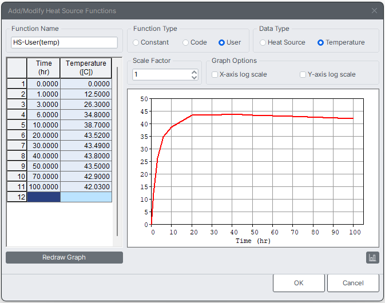
Task: Click the temperature cell 43.5200
Action: point(86,135)
